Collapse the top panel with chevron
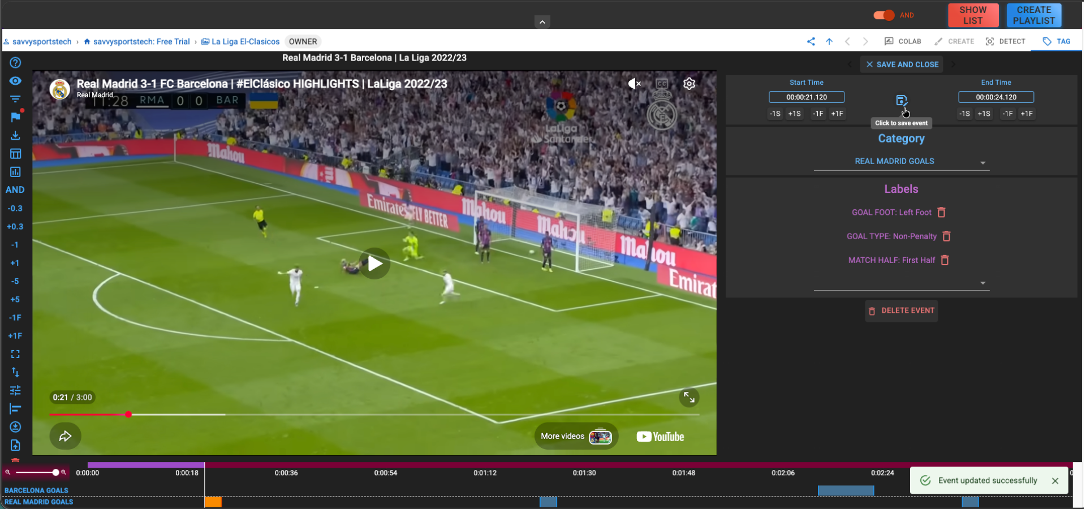This screenshot has width=1086, height=509. tap(542, 22)
